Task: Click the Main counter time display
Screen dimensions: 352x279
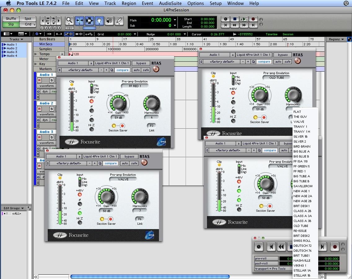Action: (x=161, y=20)
